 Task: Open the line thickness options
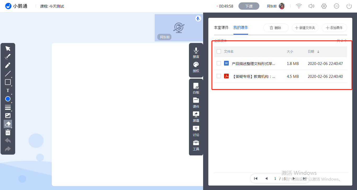[x=8, y=107]
